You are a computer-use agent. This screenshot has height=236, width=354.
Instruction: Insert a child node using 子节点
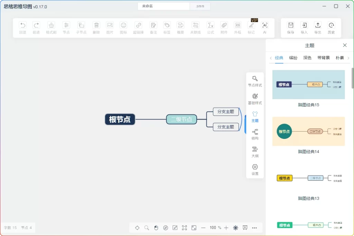click(x=81, y=28)
